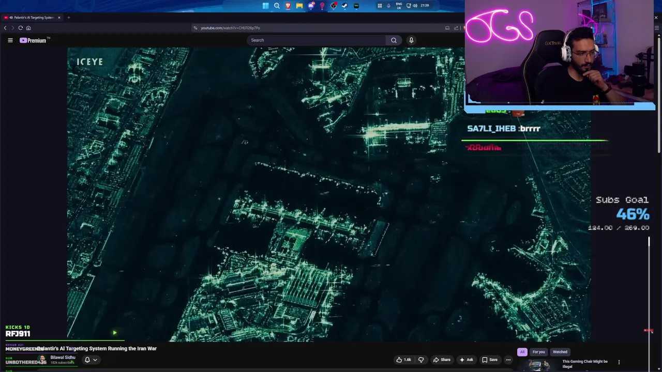Expand the subscription notification dropdown chevron
The image size is (662, 372).
coord(95,360)
